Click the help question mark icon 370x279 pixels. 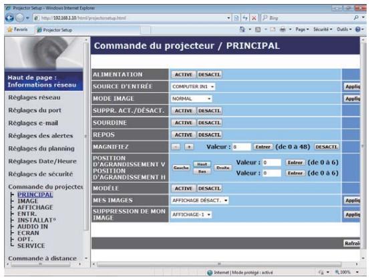coord(358,29)
